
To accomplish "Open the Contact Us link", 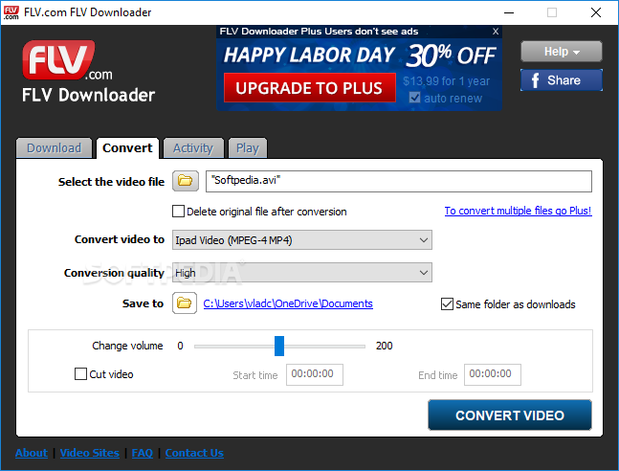I will 194,453.
